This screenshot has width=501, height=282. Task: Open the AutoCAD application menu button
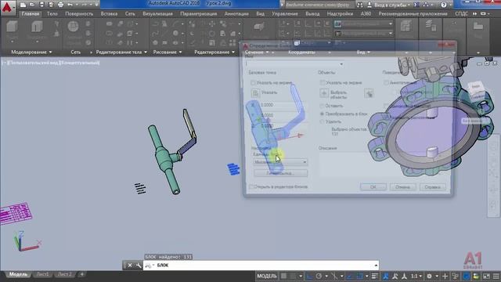(7, 7)
